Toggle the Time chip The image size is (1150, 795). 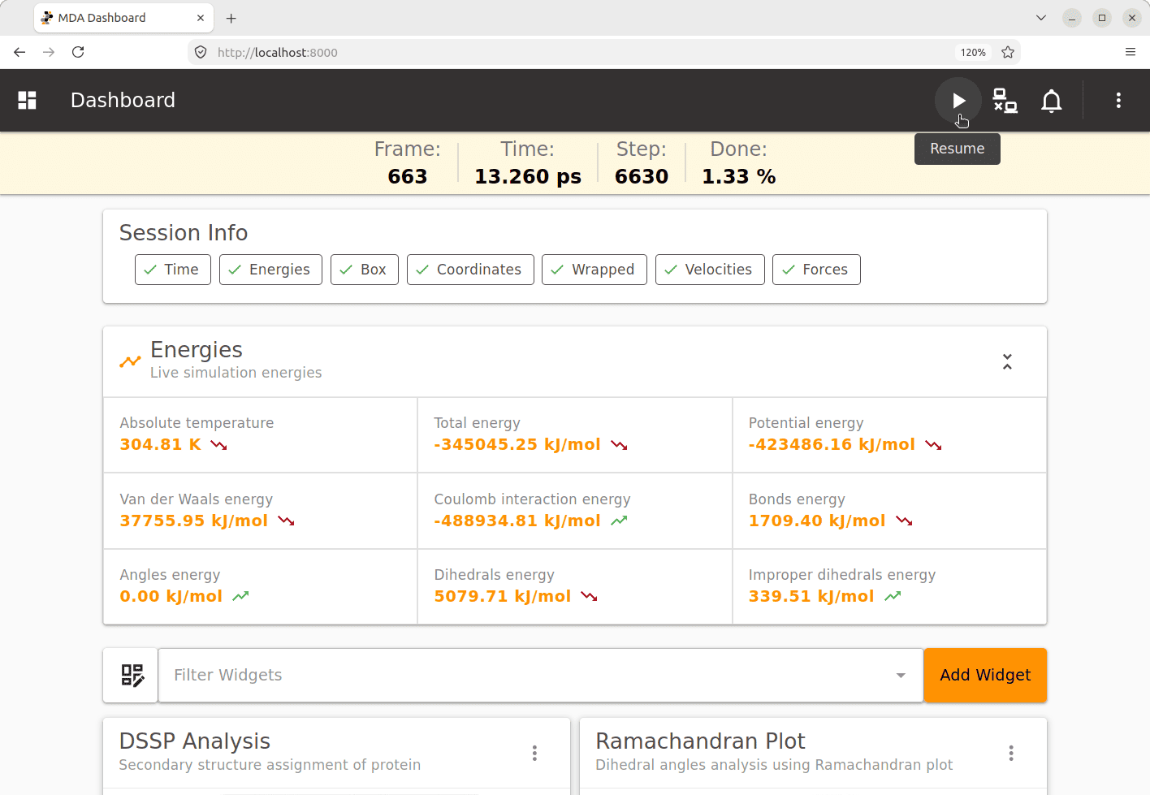click(173, 270)
